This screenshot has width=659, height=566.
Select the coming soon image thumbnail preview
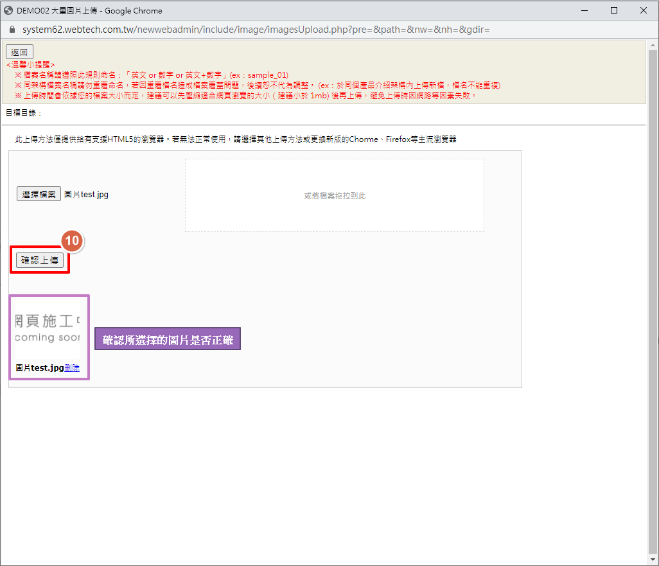tap(48, 328)
